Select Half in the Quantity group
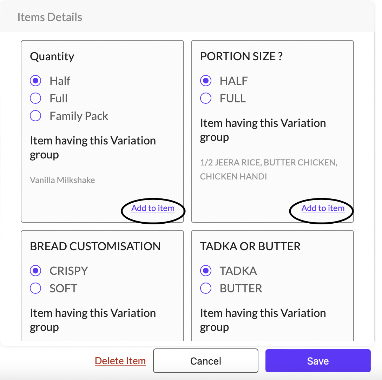382x380 pixels. pyautogui.click(x=35, y=81)
